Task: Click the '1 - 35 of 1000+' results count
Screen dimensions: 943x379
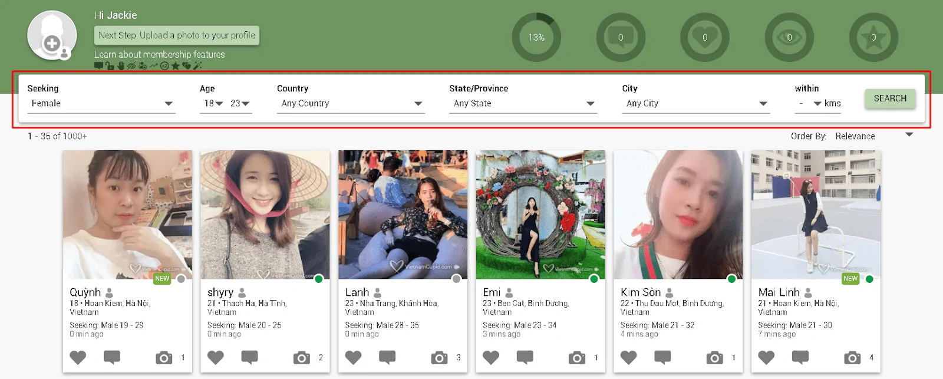Action: point(57,136)
